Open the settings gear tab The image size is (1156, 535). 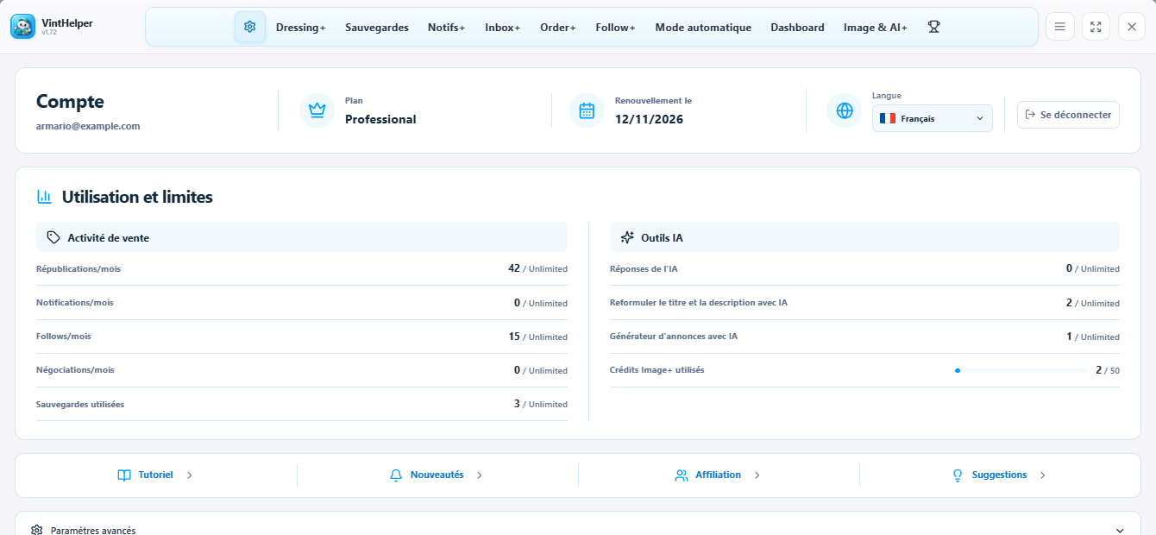tap(250, 27)
